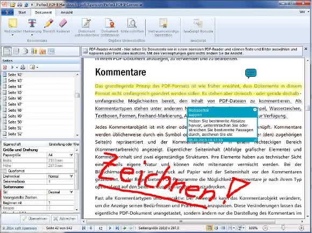Open Vertrauenswürdige Identitäten manager
The image size is (312, 233).
coord(163,27)
